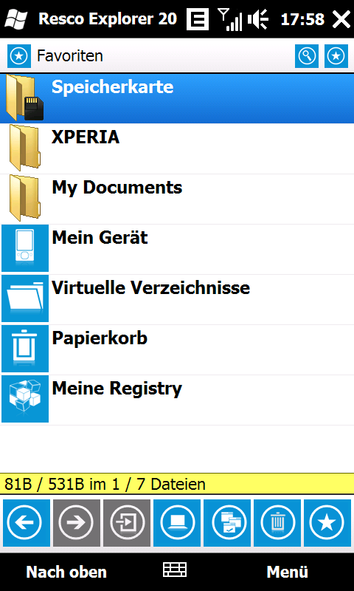
Task: Click the star icon right of search
Action: point(336,56)
